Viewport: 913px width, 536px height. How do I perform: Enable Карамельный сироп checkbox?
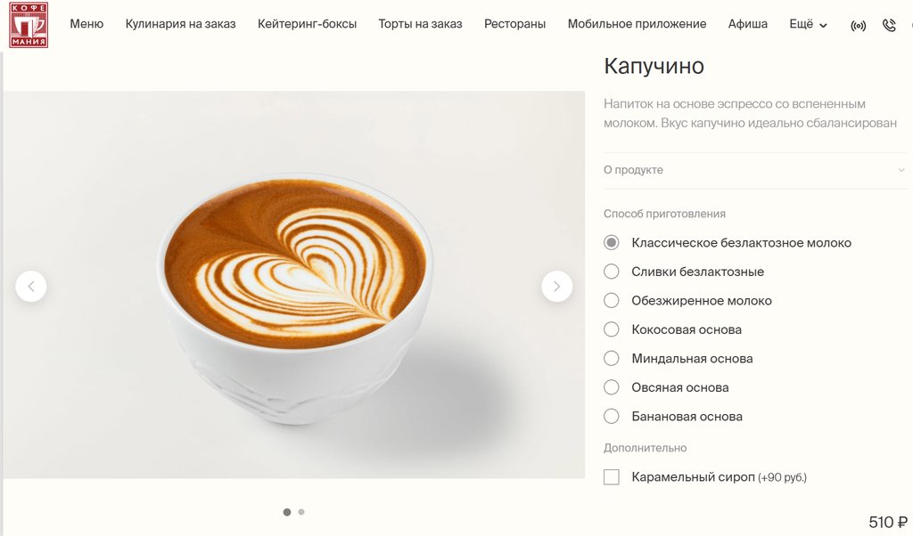point(612,477)
